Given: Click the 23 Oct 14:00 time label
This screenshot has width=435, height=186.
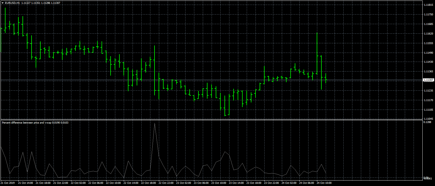Looking at the screenshot, I should pyautogui.click(x=236, y=183).
